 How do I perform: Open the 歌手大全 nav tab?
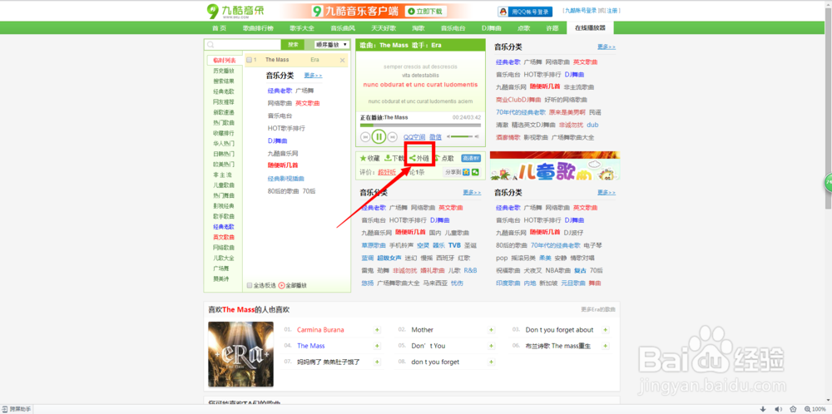(x=302, y=28)
